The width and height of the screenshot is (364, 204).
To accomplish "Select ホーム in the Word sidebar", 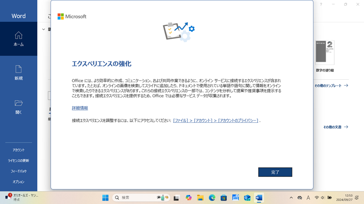I will click(x=18, y=39).
